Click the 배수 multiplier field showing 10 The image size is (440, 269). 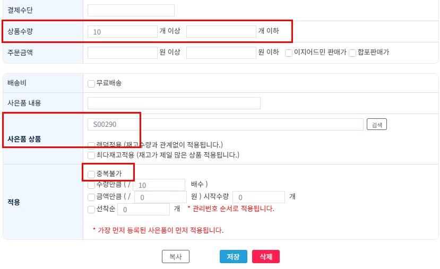coord(159,185)
